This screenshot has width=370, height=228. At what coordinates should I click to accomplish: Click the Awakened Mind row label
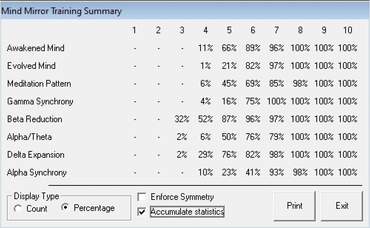[36, 48]
